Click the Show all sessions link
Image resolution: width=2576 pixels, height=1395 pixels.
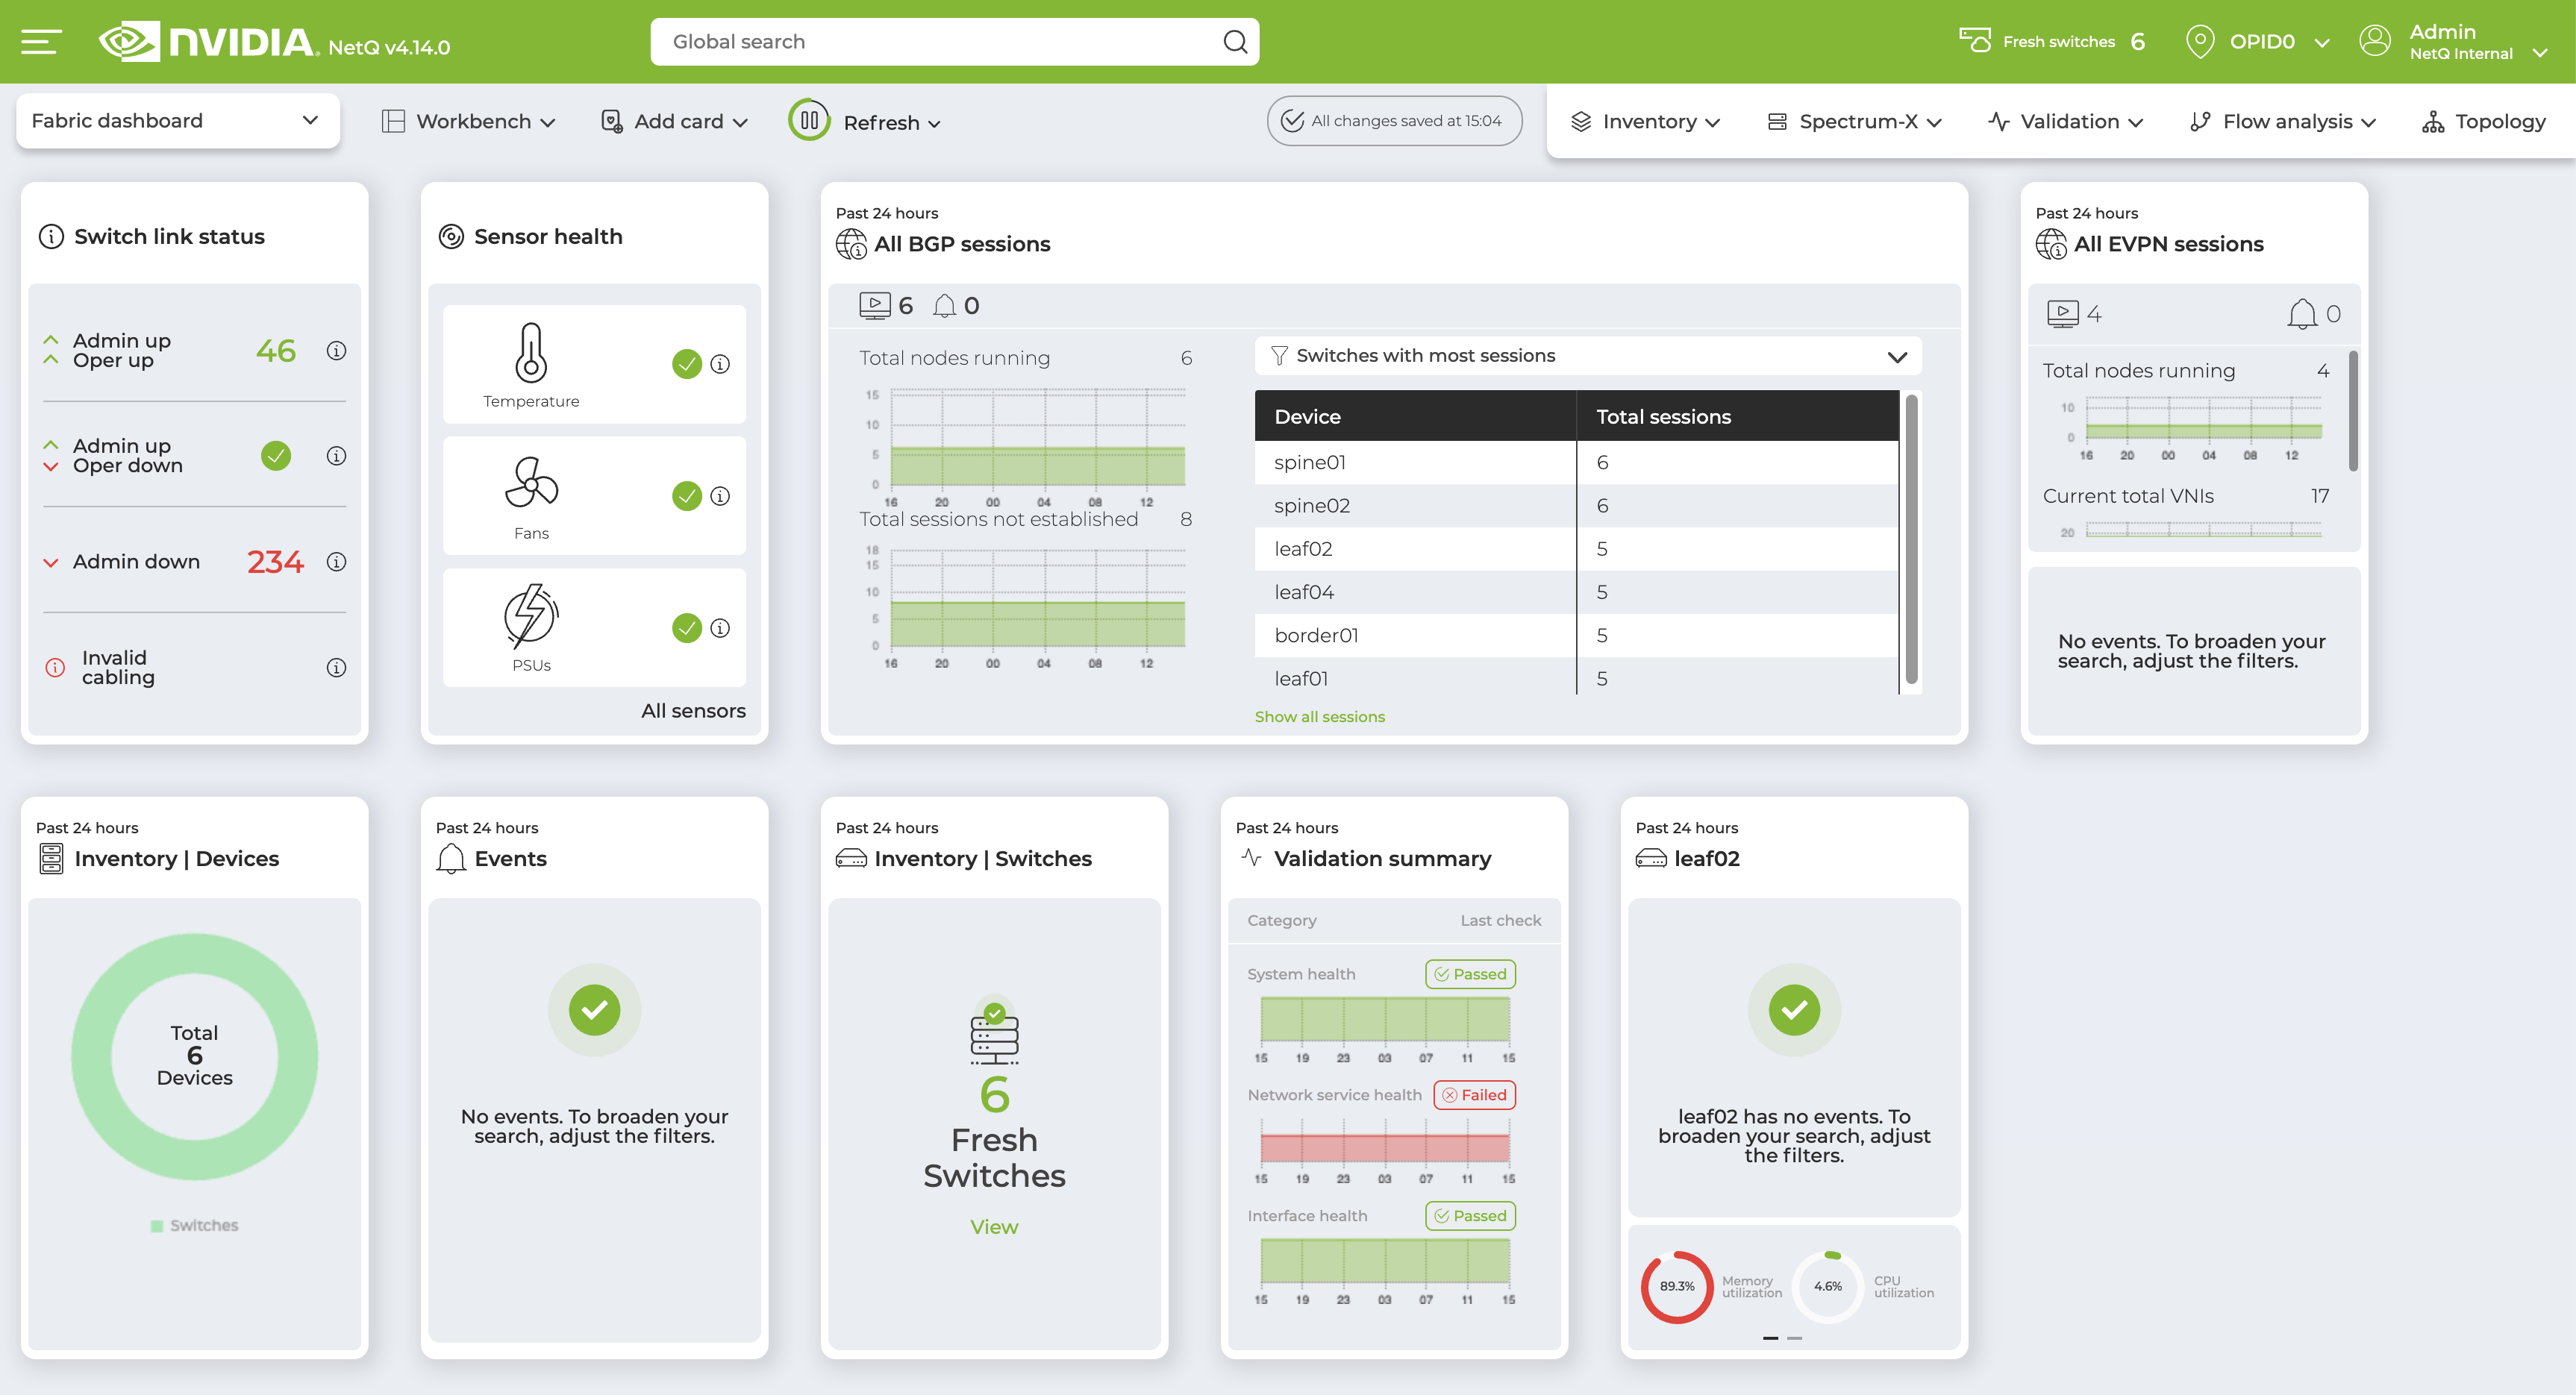(x=1320, y=716)
